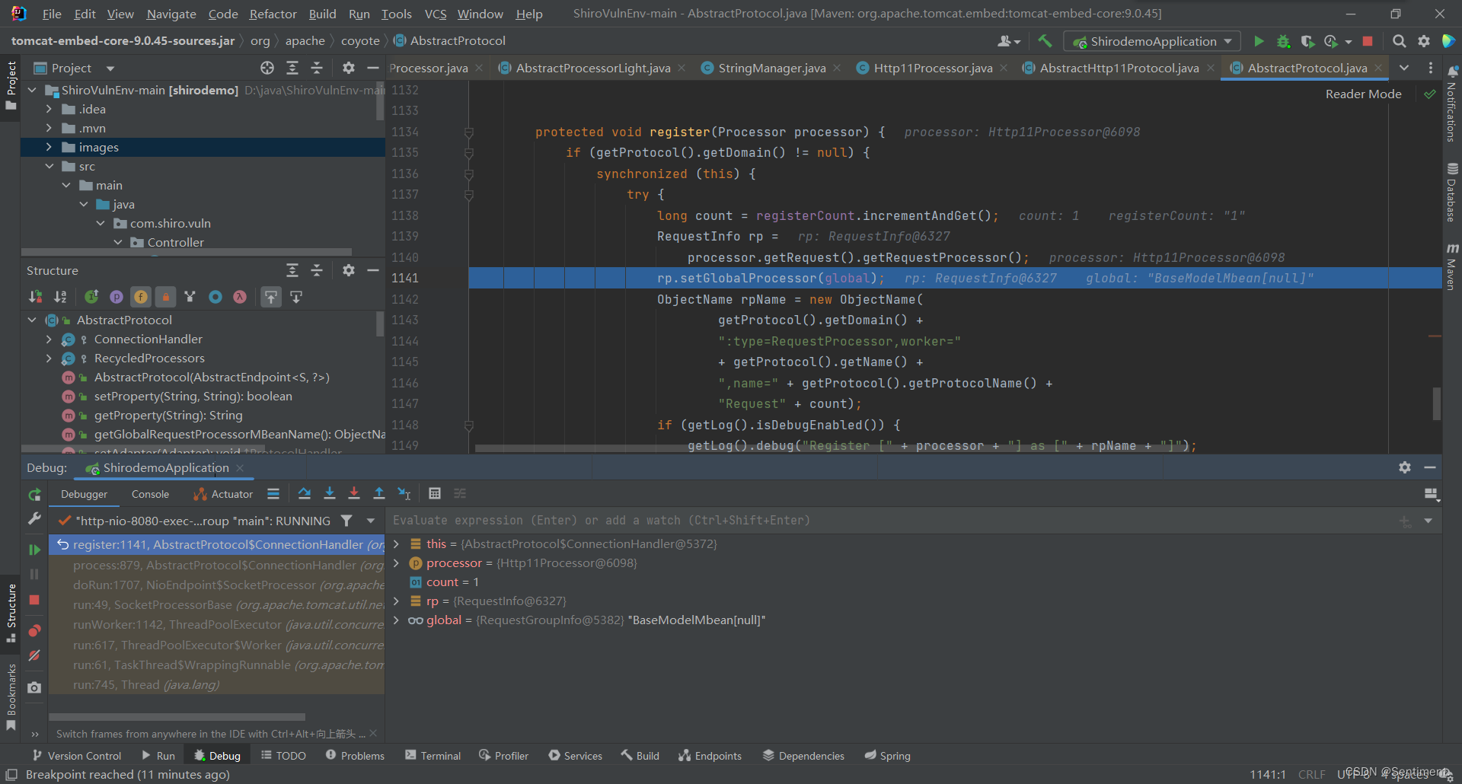The image size is (1462, 784).
Task: Click Force Step Into (red arrow) icon
Action: click(x=354, y=494)
